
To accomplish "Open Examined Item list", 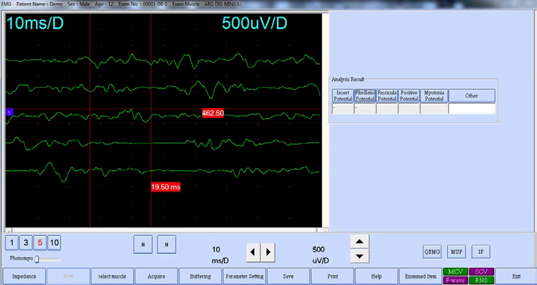I will point(420,276).
